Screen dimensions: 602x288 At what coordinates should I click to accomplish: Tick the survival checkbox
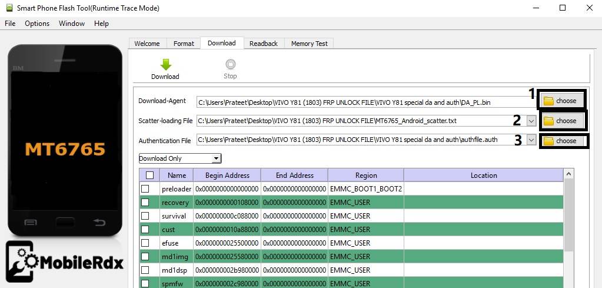tap(145, 216)
